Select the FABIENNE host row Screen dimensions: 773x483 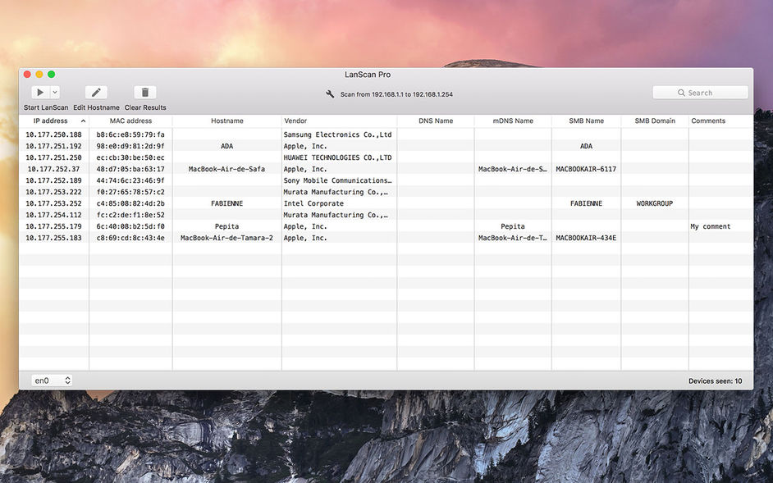(x=386, y=203)
